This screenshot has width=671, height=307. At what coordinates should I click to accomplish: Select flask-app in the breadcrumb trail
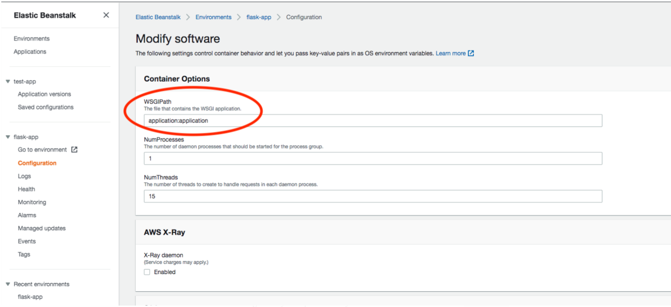click(x=258, y=17)
